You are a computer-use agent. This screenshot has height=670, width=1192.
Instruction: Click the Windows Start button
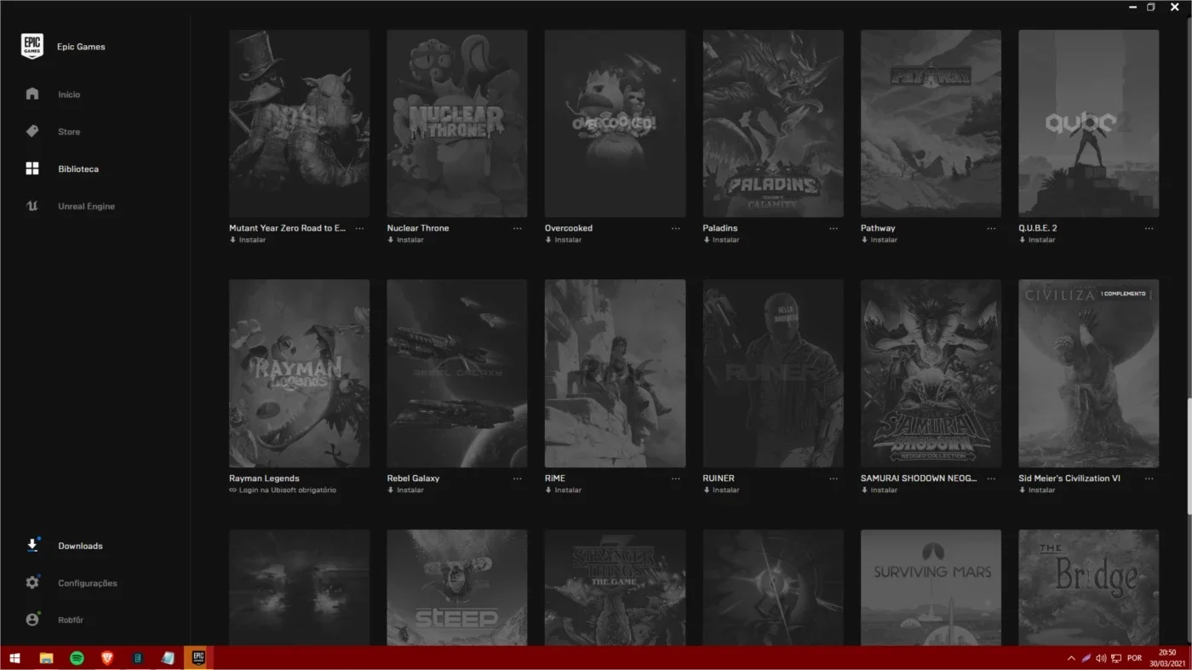[14, 658]
